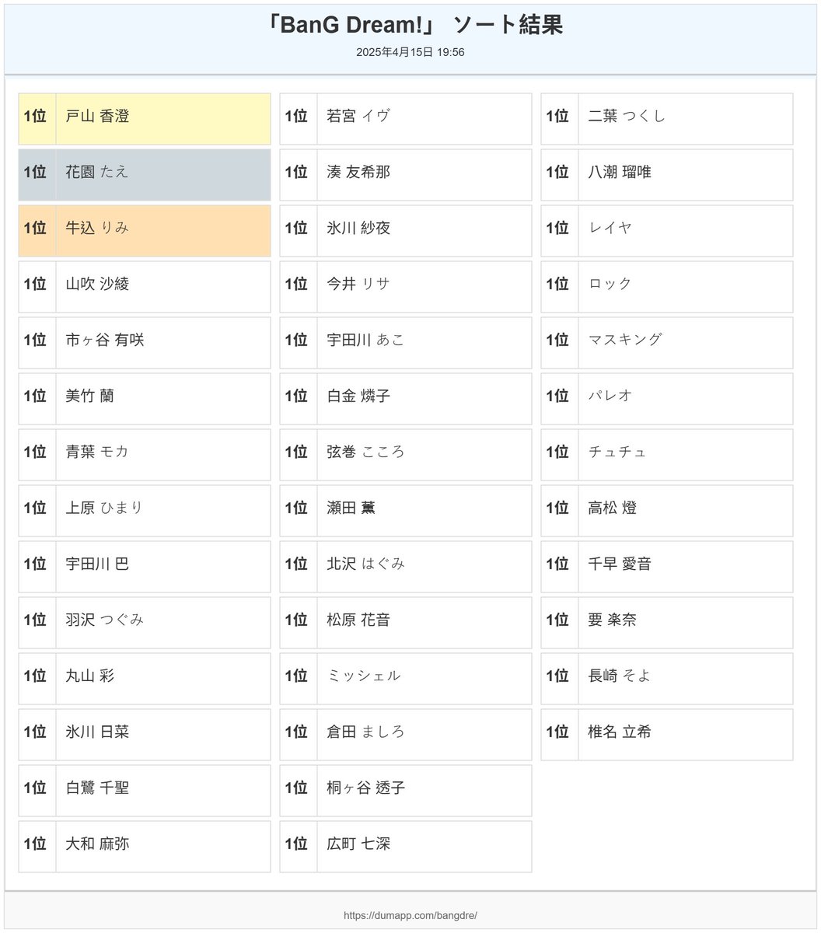Viewport: 821px width, 933px height.
Task: Click the 市ヶ谷 有咲 row
Action: pos(145,343)
